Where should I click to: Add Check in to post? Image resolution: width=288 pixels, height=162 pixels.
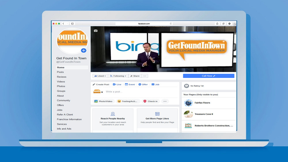click(151, 101)
